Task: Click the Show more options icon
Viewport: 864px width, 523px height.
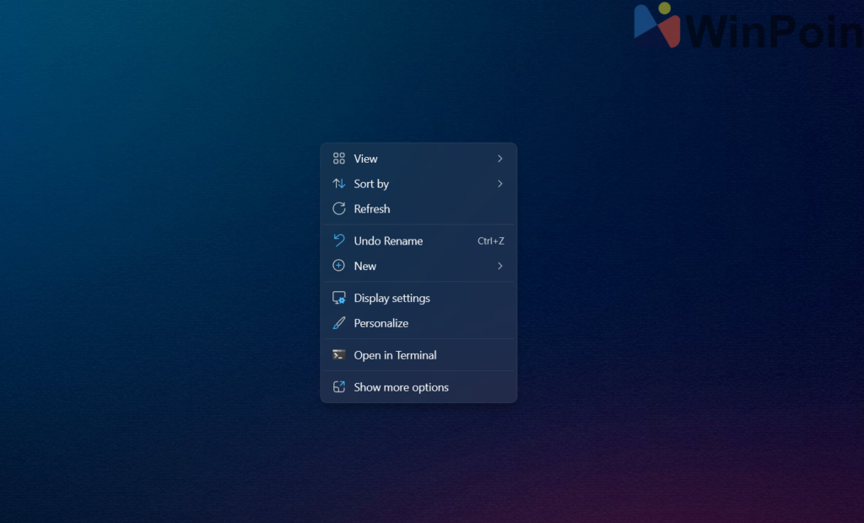Action: tap(339, 387)
